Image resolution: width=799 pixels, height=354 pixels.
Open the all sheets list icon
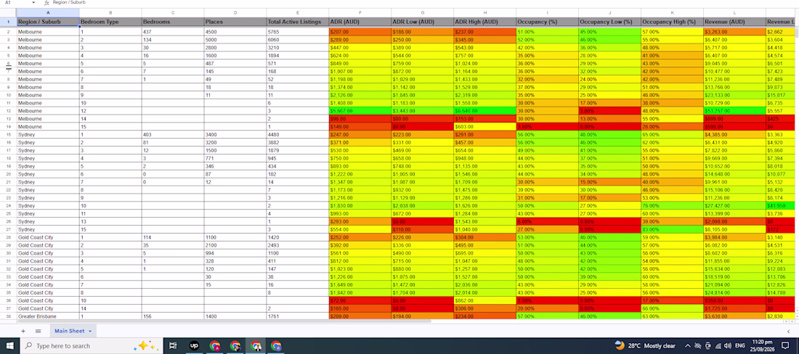[38, 331]
